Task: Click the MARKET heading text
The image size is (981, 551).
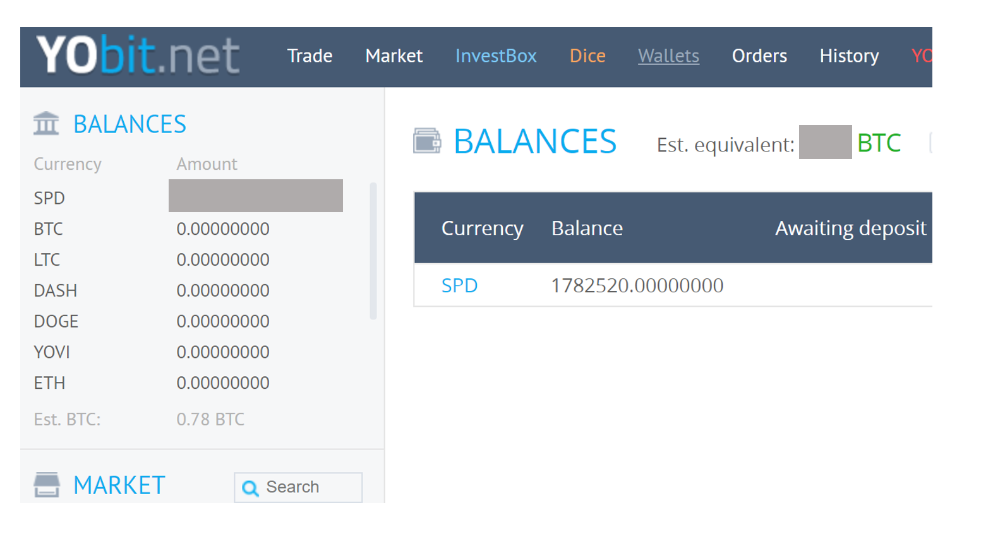Action: coord(119,485)
